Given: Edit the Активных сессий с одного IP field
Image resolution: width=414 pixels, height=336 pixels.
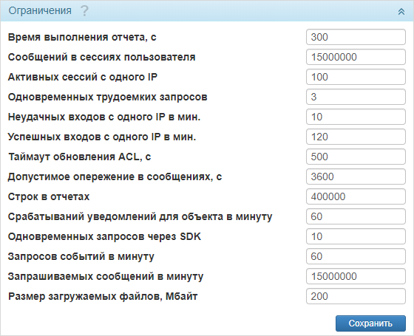Looking at the screenshot, I should (x=356, y=77).
